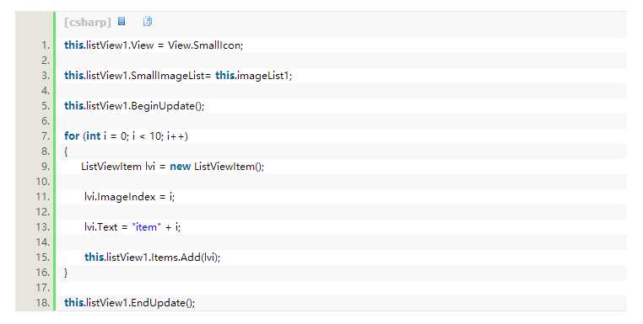Screen dimensions: 643x324
Task: Click the opening brace on line 8
Action: tap(66, 151)
